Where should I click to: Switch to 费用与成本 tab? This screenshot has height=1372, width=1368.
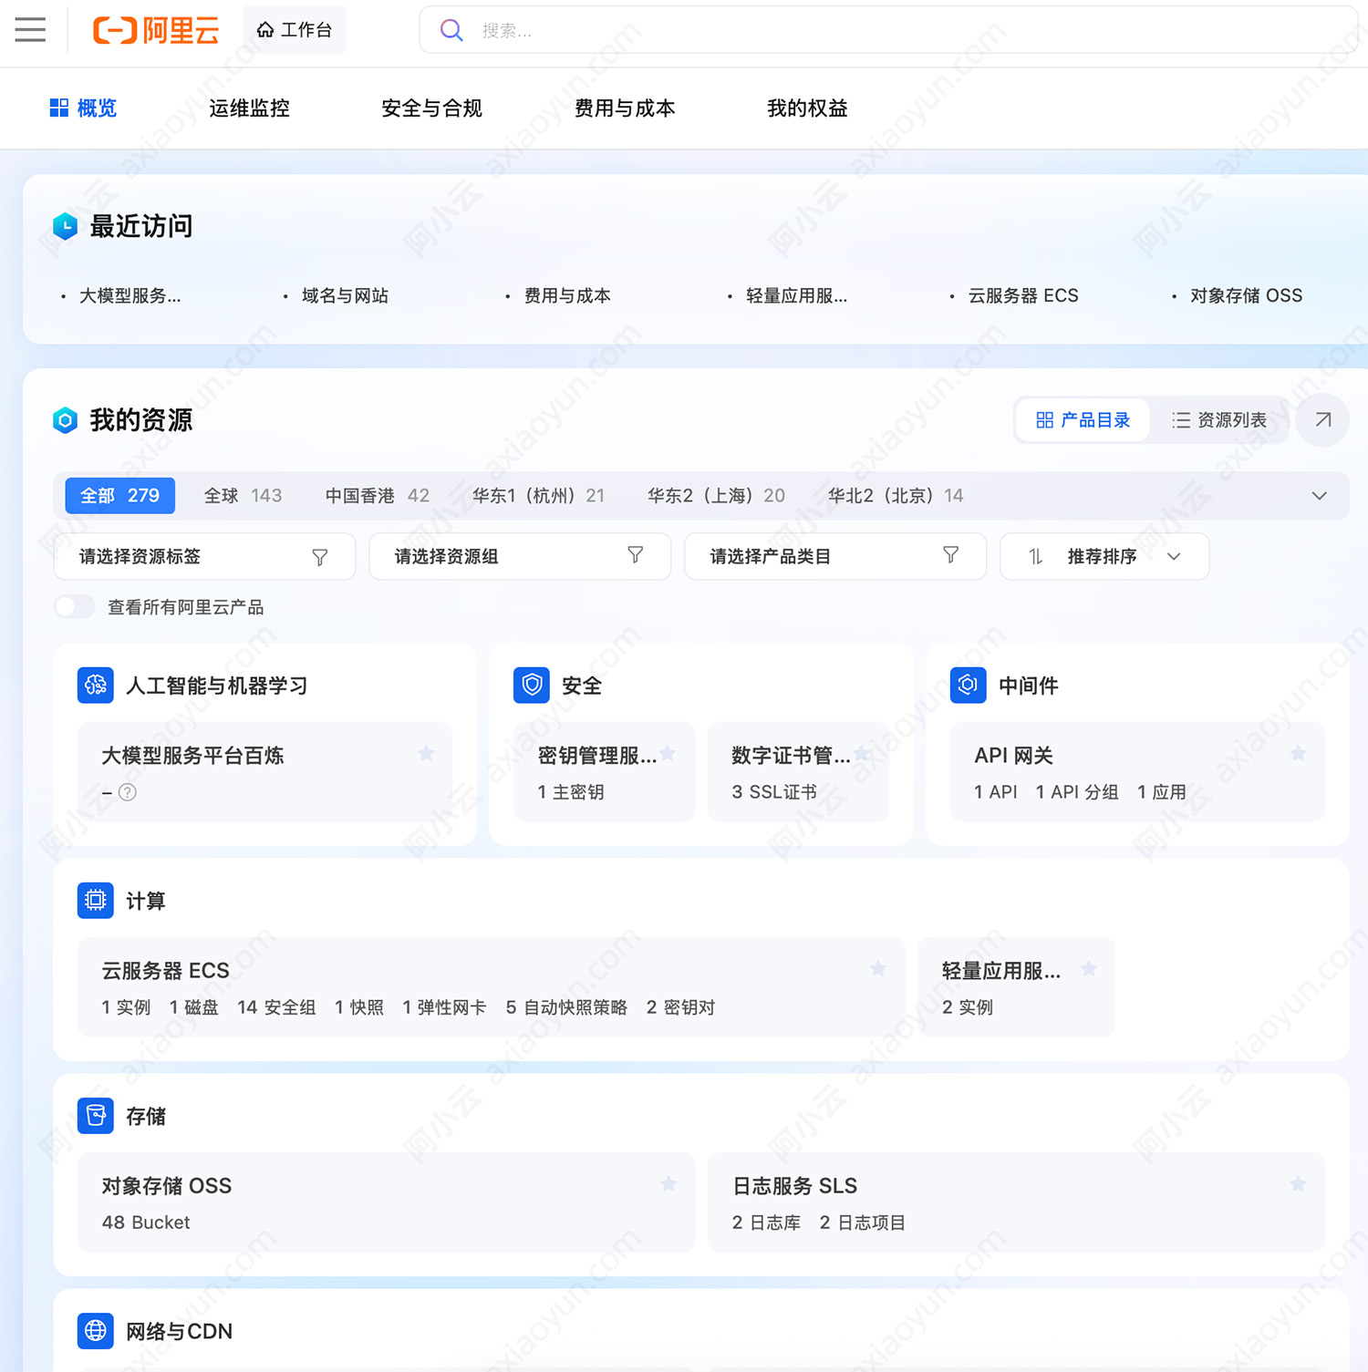pos(625,108)
